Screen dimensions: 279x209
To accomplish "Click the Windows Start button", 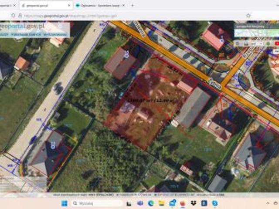I will [64, 203].
